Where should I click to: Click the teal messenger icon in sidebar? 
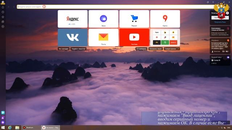click(3, 113)
